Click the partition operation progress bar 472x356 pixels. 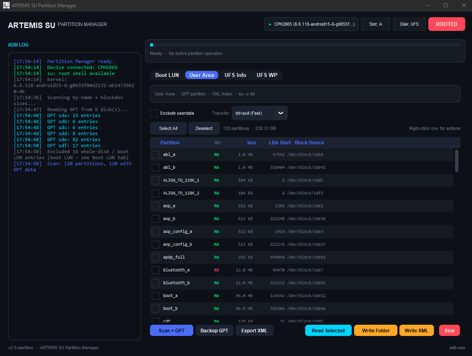coord(305,45)
